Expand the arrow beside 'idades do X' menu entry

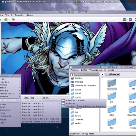point(19,93)
